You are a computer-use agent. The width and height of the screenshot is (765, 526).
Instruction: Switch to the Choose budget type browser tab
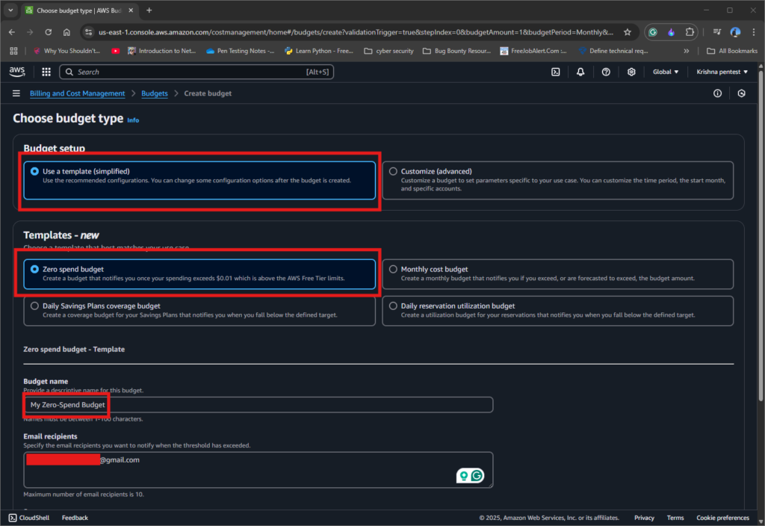[78, 10]
